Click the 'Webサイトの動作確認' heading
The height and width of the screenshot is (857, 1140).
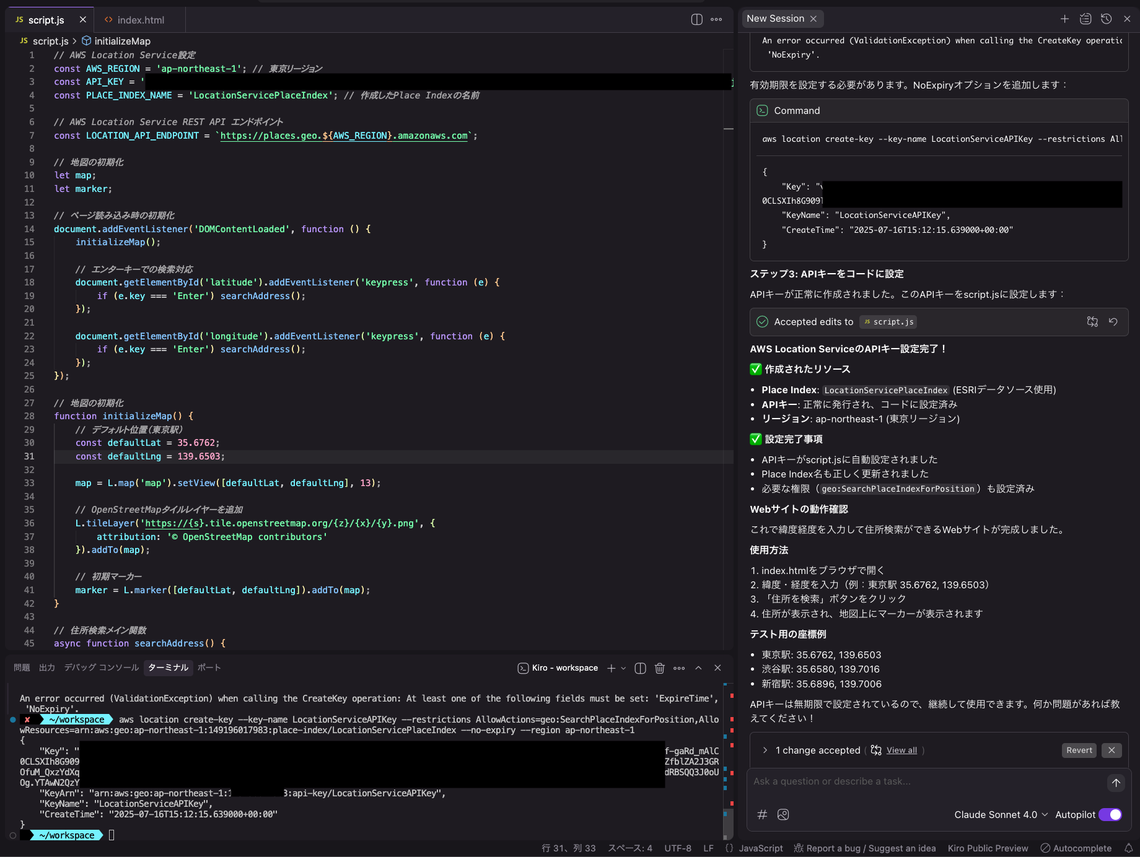click(799, 509)
